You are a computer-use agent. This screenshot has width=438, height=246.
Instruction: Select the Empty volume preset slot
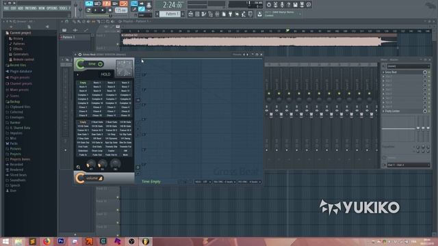click(x=83, y=122)
